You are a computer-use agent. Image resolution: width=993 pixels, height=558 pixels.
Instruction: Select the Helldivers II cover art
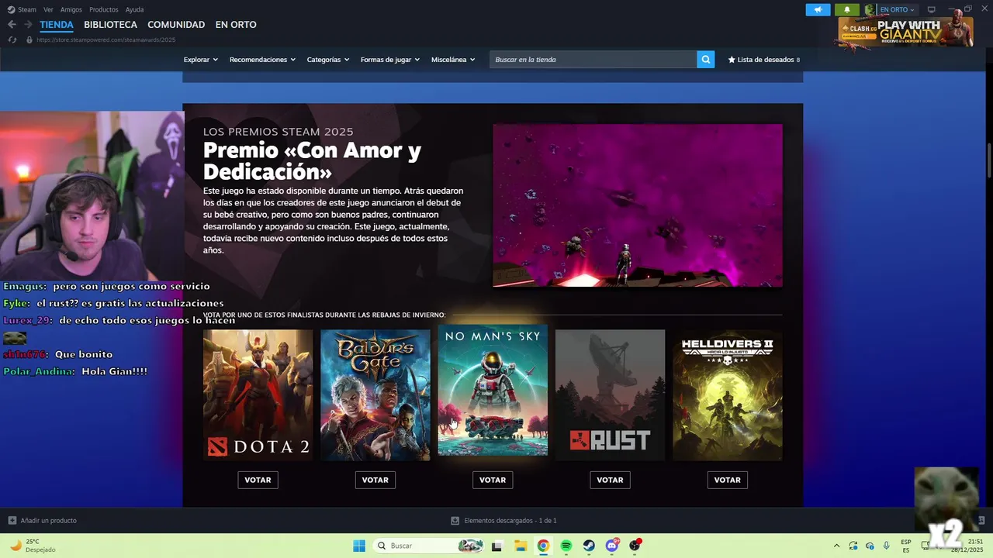(728, 395)
